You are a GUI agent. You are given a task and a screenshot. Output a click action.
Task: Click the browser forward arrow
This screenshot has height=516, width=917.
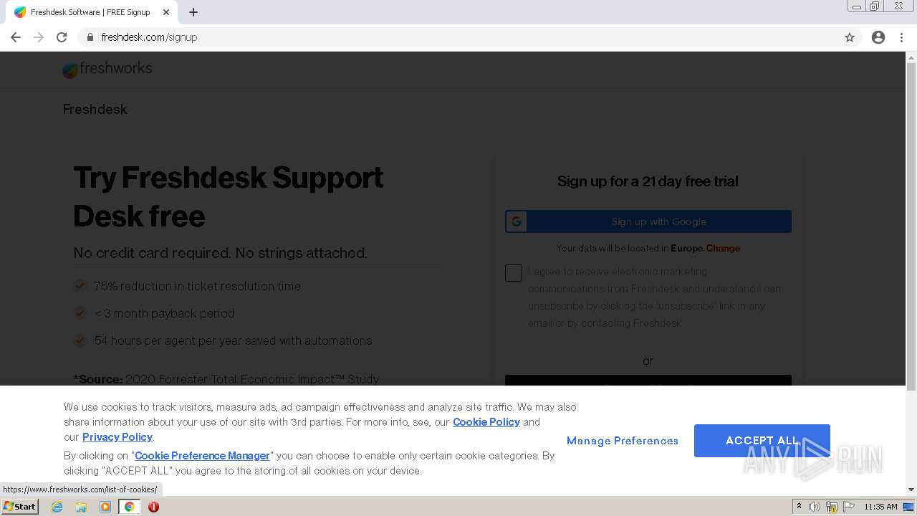point(39,37)
